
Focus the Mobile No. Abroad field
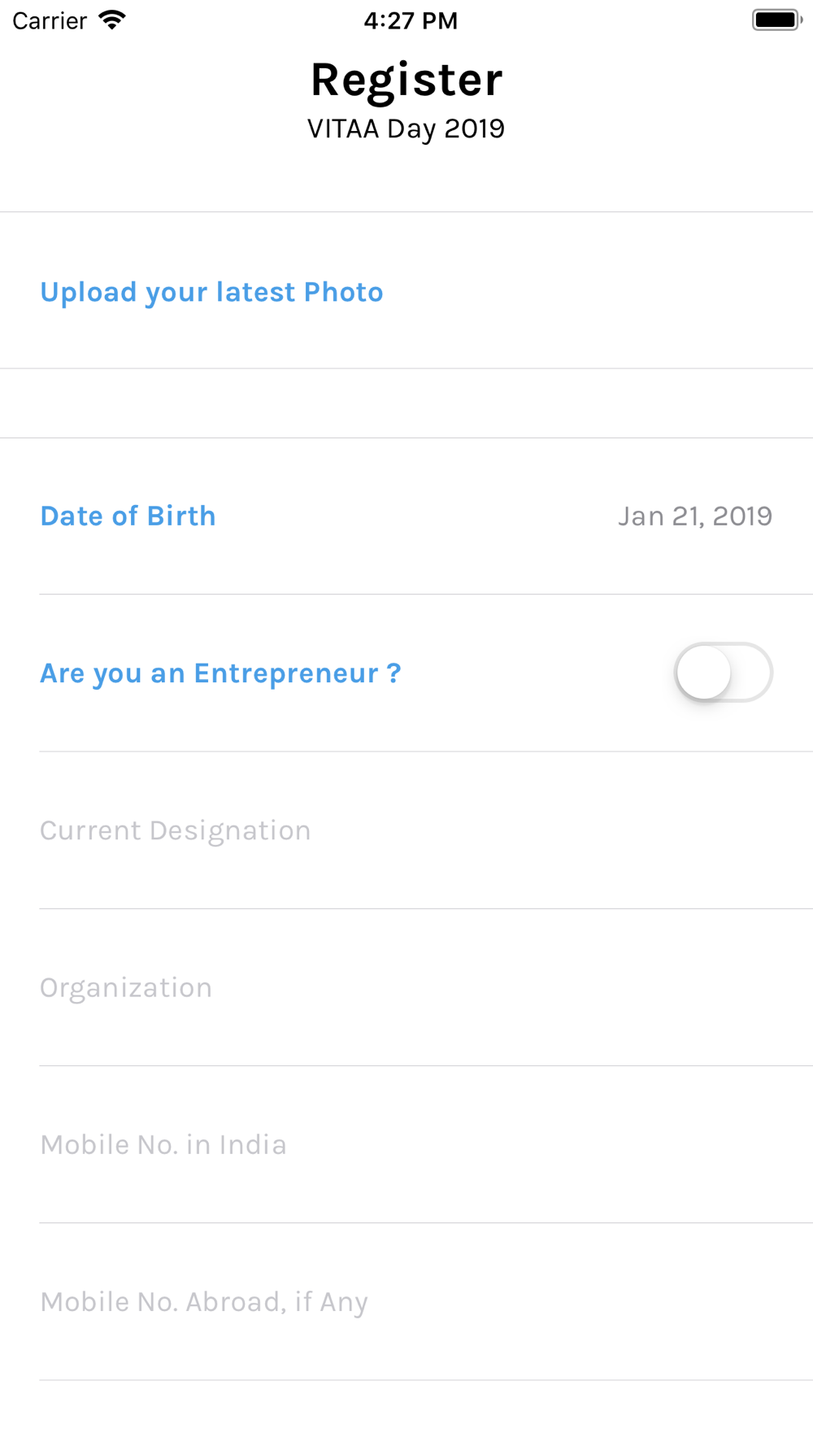click(426, 1301)
